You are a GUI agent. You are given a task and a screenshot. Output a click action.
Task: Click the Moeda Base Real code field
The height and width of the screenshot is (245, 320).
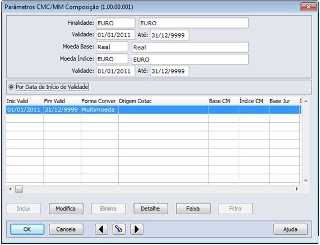pyautogui.click(x=112, y=47)
